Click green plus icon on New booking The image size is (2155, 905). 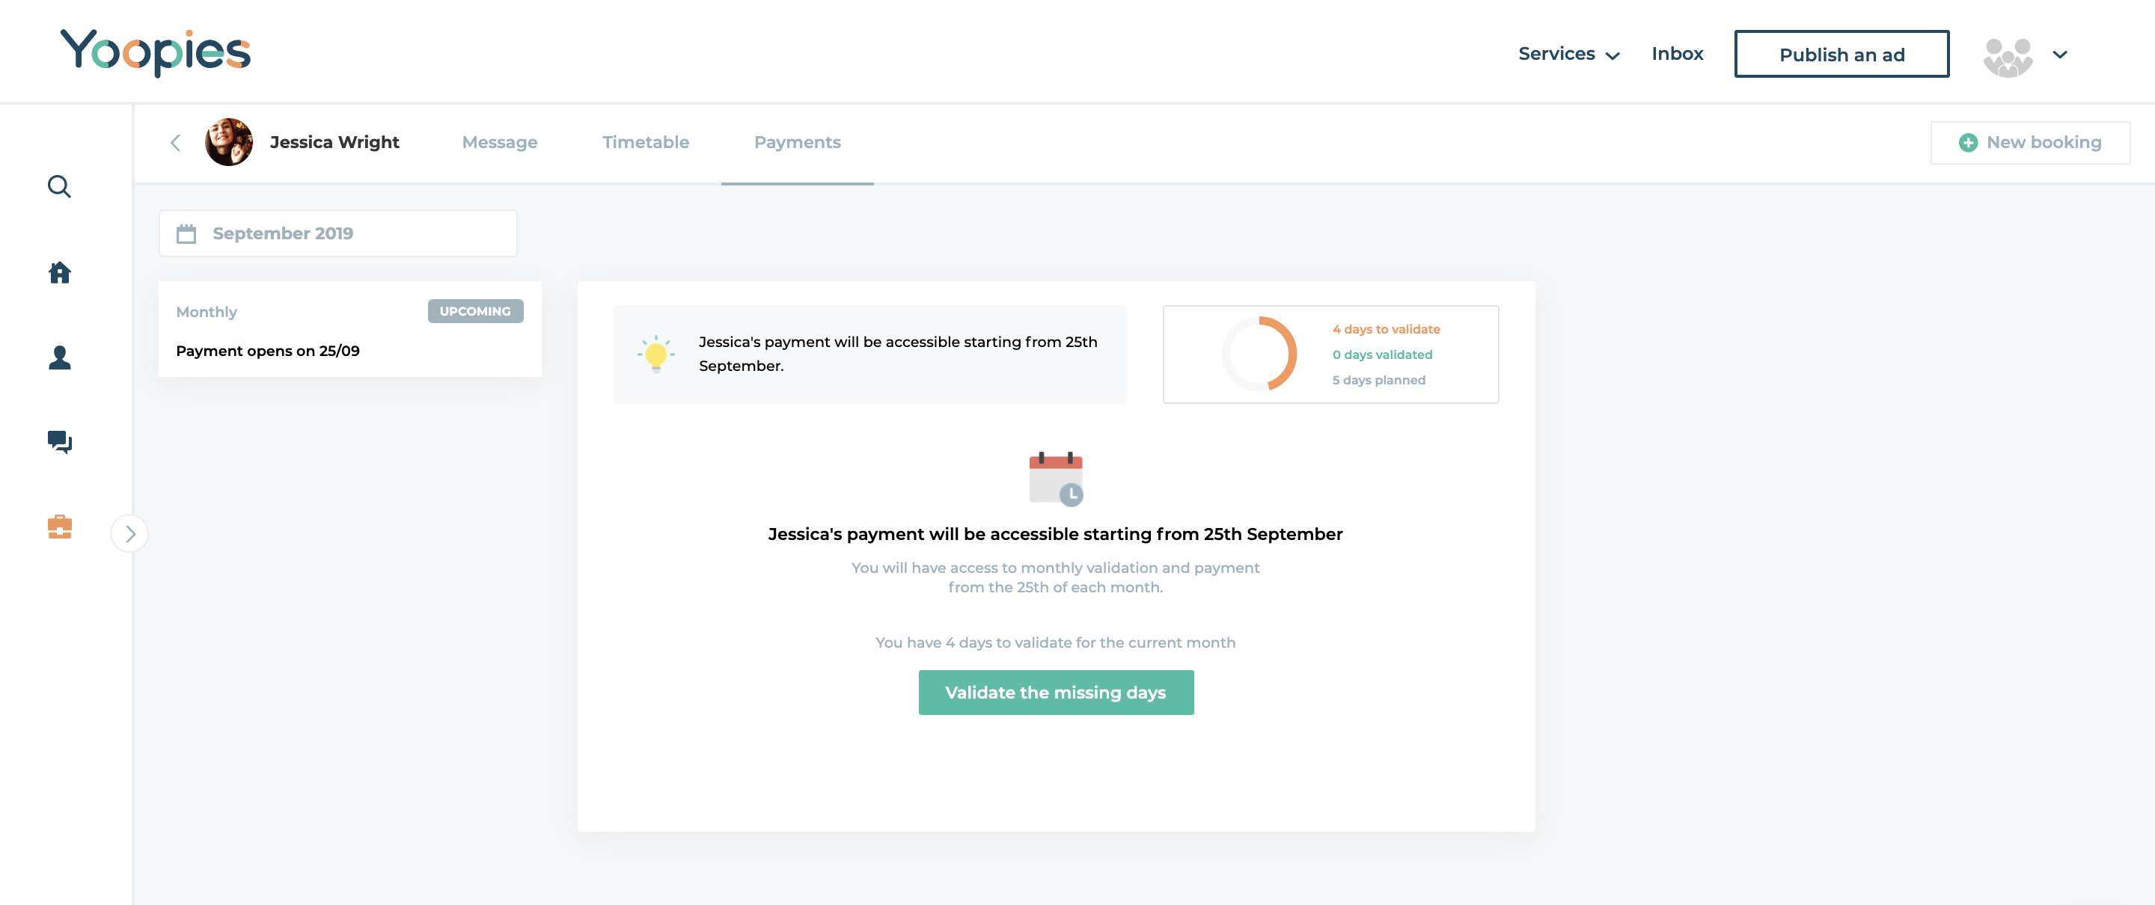[1968, 143]
